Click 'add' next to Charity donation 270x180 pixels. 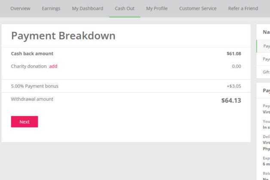click(x=53, y=67)
